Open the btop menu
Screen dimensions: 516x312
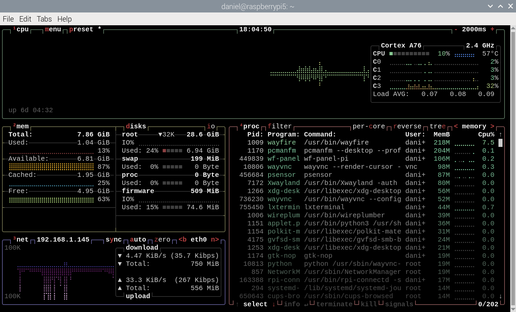53,30
